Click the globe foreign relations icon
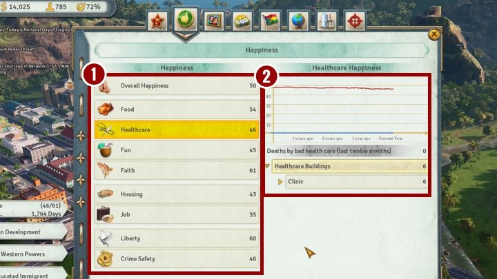The height and width of the screenshot is (279, 497). [x=298, y=20]
